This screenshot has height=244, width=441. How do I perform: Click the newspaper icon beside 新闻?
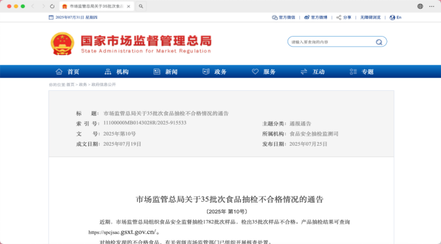[157, 72]
